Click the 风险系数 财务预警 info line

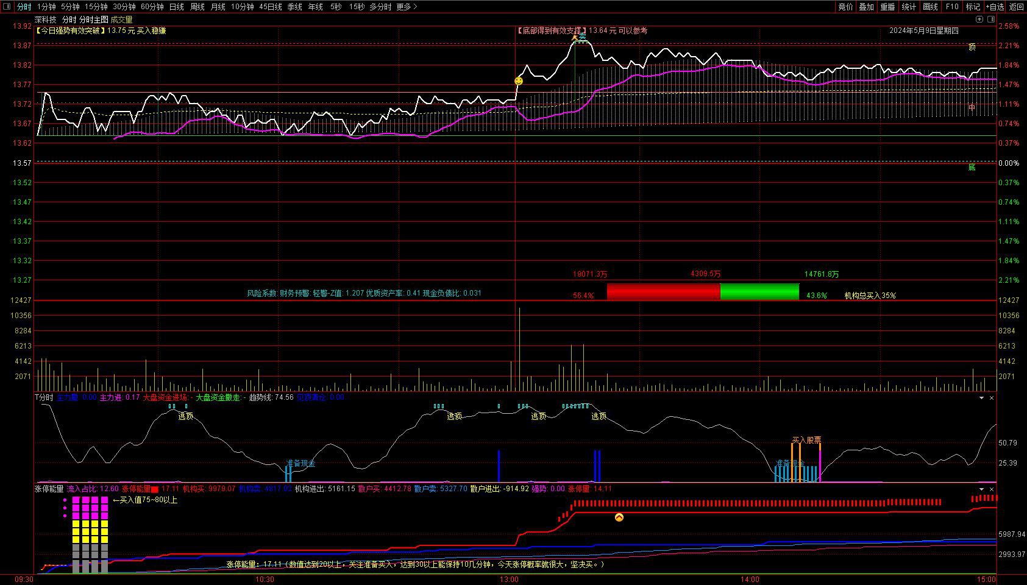(364, 293)
